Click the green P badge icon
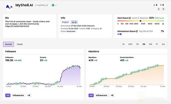The width and height of the screenshot is (171, 104). pos(53,5)
